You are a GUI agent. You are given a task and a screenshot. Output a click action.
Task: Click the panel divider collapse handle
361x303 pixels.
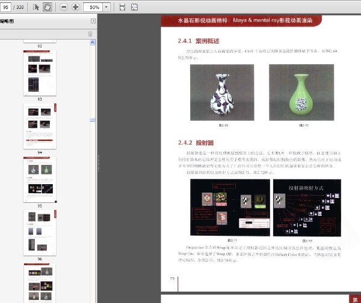[x=99, y=163]
